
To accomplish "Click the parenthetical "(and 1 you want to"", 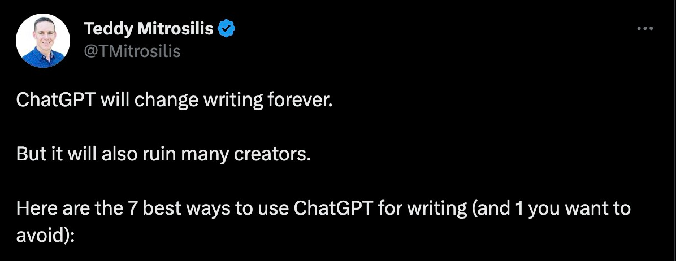I will [549, 208].
